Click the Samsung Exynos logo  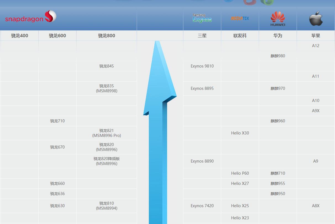coord(202,17)
